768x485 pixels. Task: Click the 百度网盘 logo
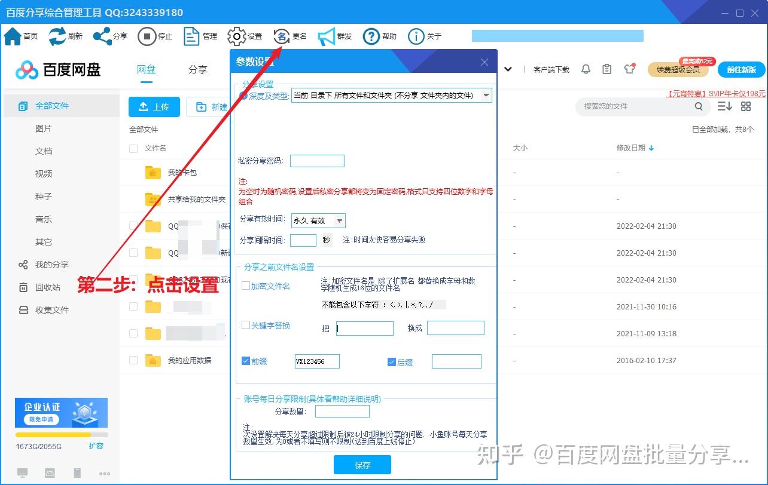click(x=58, y=70)
